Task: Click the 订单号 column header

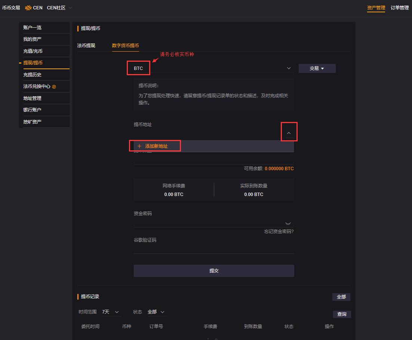Action: click(156, 327)
